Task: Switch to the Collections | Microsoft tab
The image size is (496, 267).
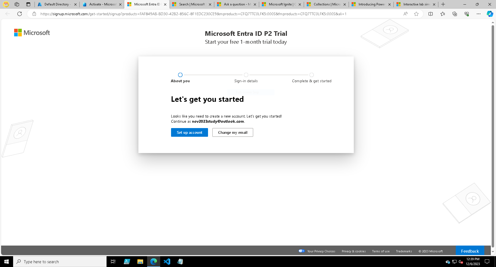Action: tap(327, 4)
